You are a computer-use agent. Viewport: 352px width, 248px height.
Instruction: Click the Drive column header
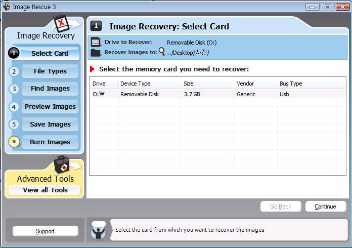[x=104, y=84]
